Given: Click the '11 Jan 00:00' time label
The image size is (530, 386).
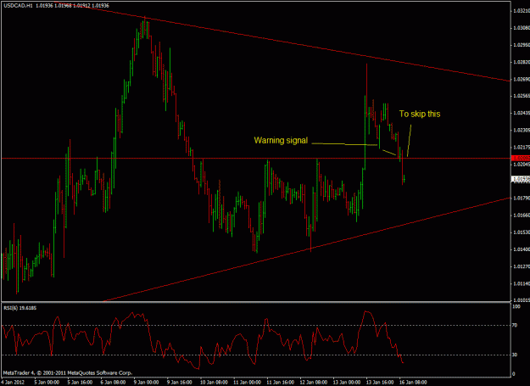Looking at the screenshot, I should click(247, 383).
